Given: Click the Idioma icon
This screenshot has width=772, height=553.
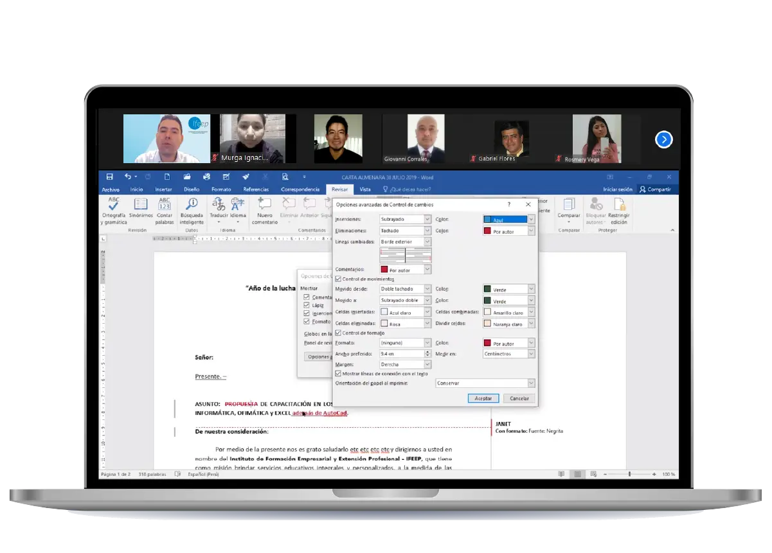Looking at the screenshot, I should tap(238, 204).
